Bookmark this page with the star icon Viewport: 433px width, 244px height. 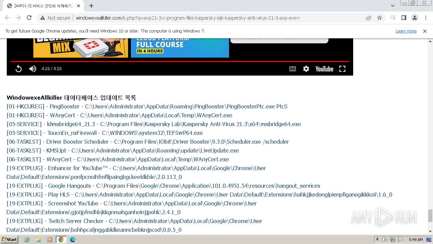click(x=380, y=18)
